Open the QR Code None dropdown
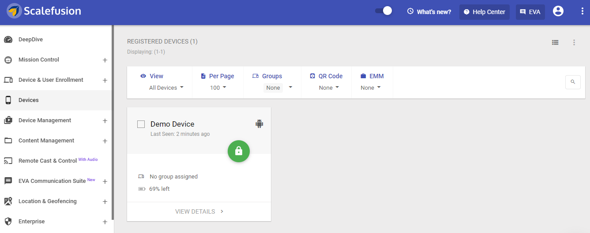This screenshot has width=590, height=233. 329,87
